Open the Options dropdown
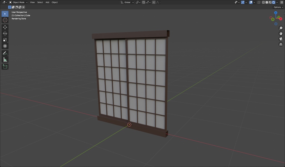 [278, 7]
